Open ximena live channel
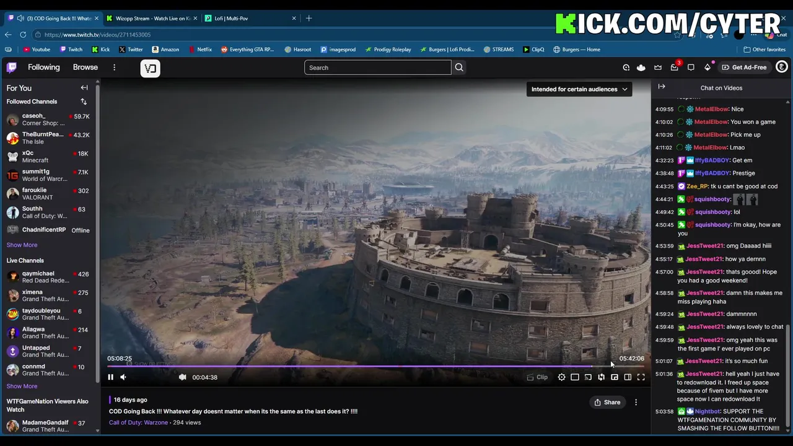793x446 pixels. tap(48, 295)
